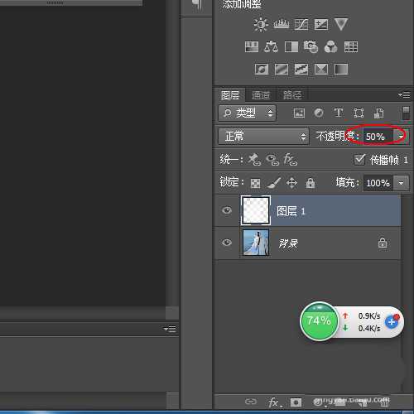Viewport: 414px width, 414px height.
Task: Lock transparent pixels of the layer
Action: (x=255, y=183)
